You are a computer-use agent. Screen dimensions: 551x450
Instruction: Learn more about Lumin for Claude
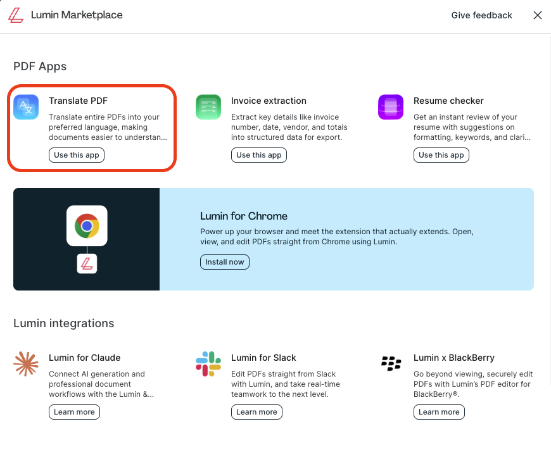point(74,412)
